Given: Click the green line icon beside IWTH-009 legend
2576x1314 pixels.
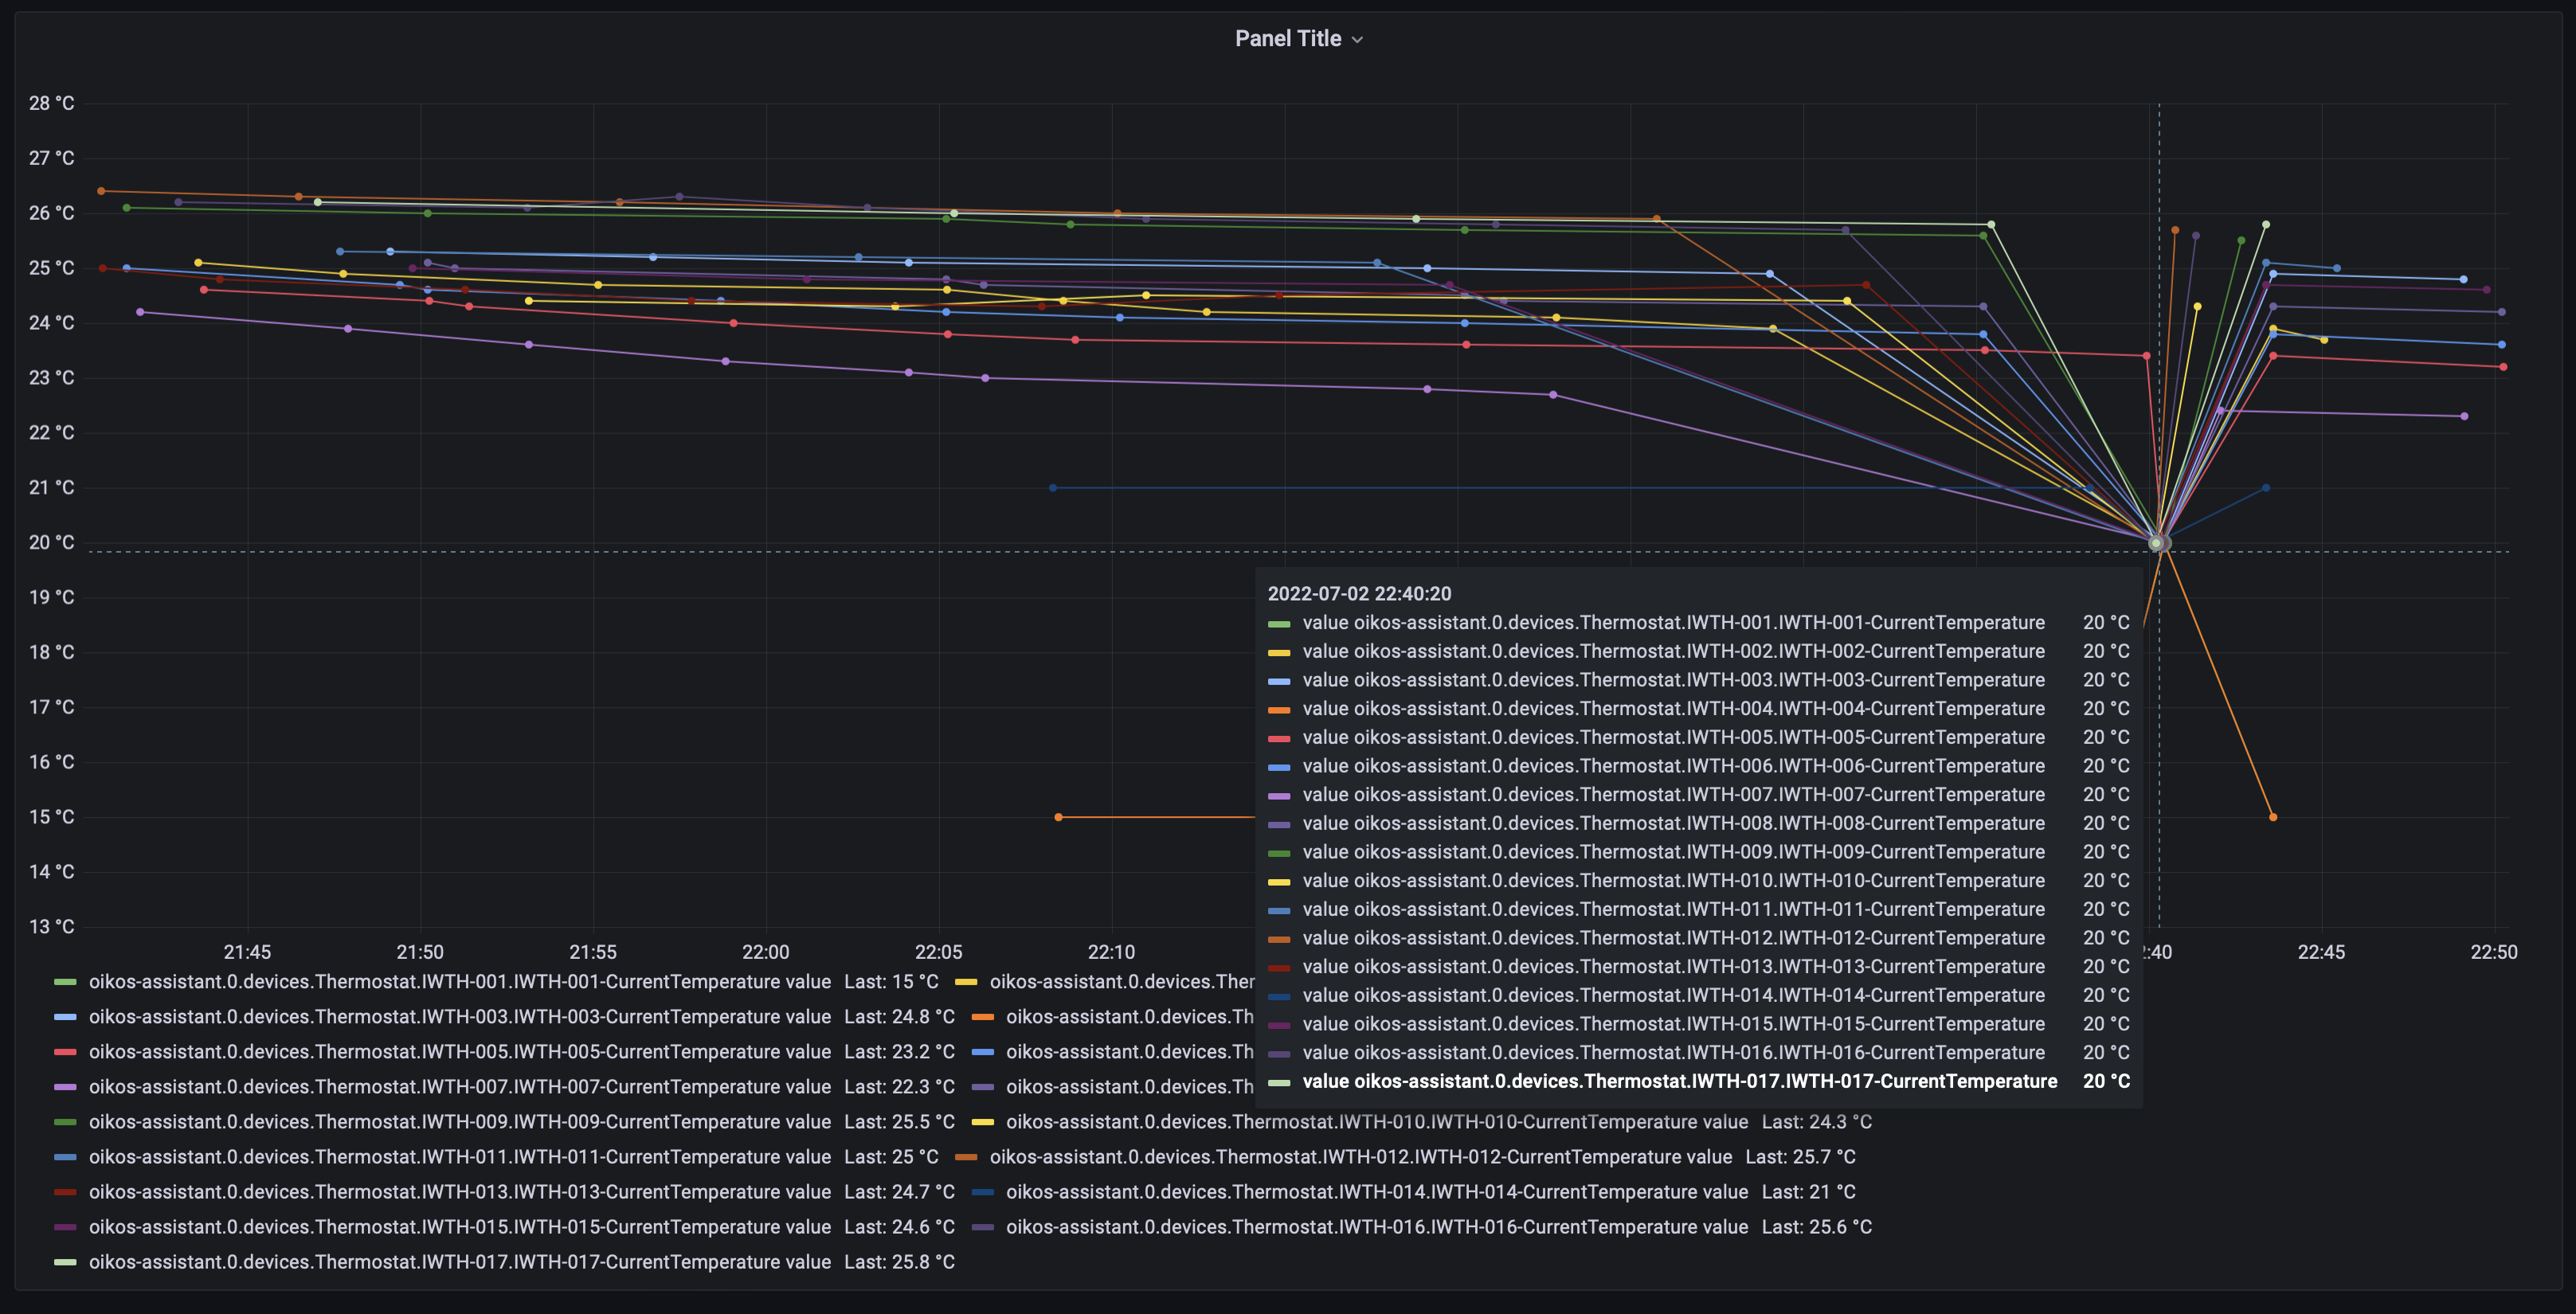Looking at the screenshot, I should point(66,1121).
